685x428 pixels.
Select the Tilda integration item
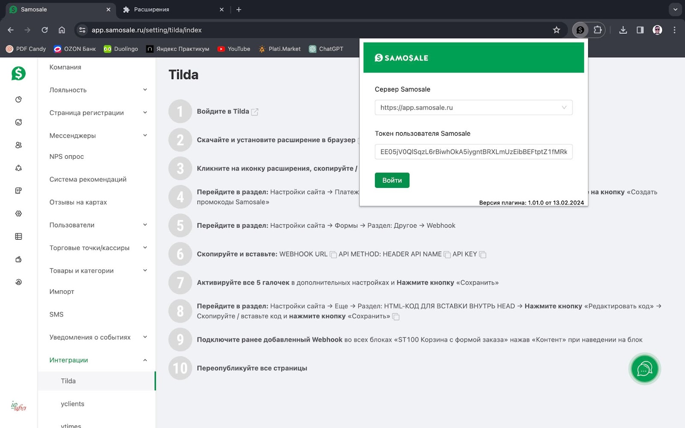[97, 381]
